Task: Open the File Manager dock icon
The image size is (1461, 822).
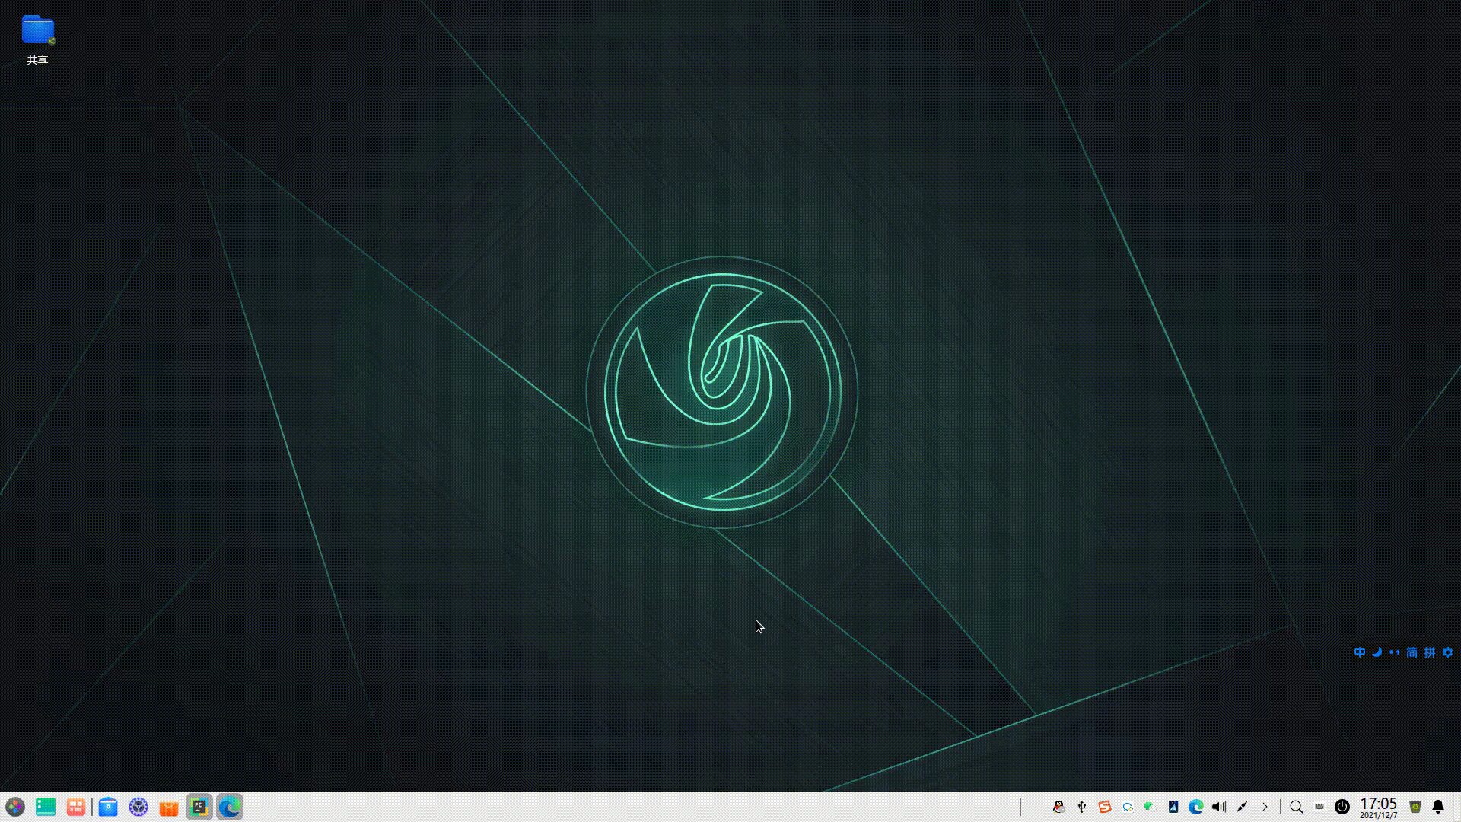Action: click(109, 807)
